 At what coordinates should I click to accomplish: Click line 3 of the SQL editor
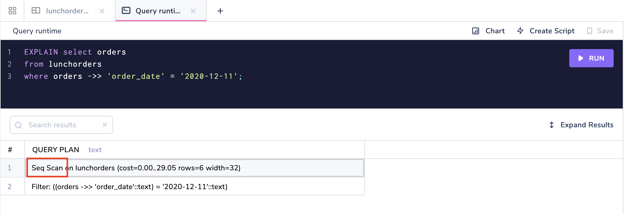pyautogui.click(x=133, y=76)
